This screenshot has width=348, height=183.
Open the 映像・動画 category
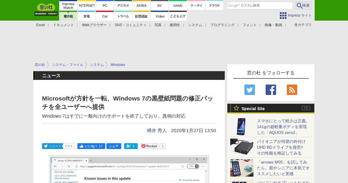coord(273,25)
